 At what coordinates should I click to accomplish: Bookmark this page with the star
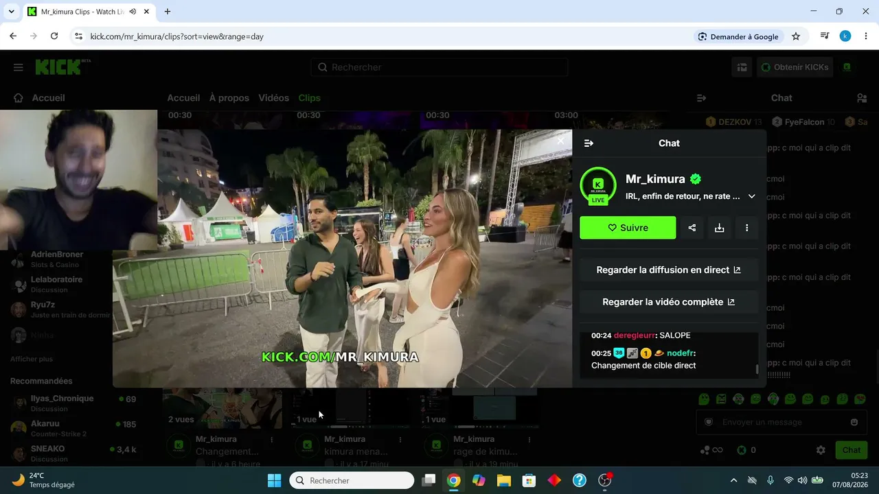(x=796, y=36)
